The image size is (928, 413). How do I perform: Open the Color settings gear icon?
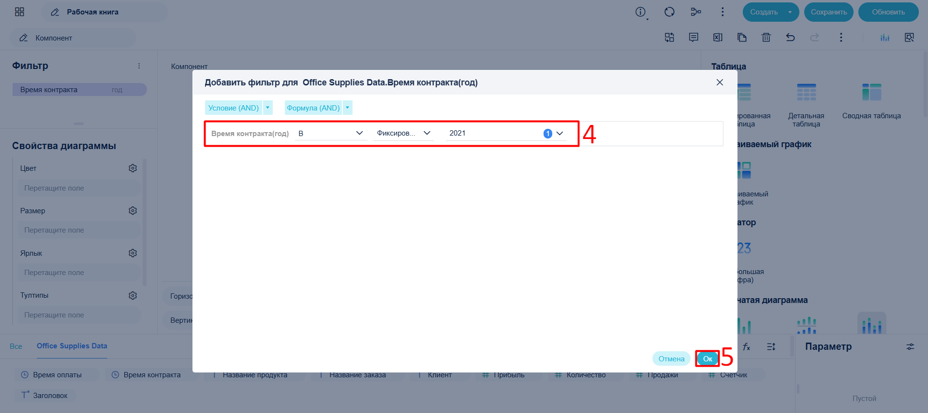(133, 168)
